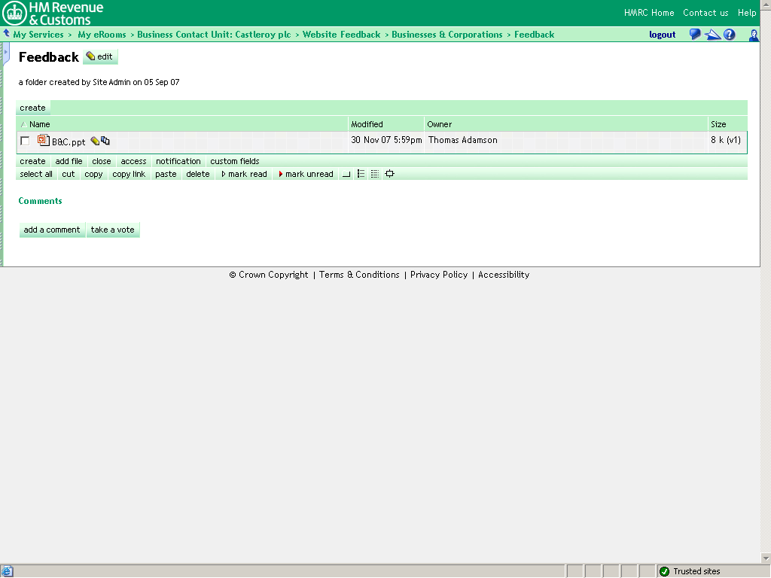Open help via blue question mark icon
This screenshot has width=771, height=578.
(729, 35)
